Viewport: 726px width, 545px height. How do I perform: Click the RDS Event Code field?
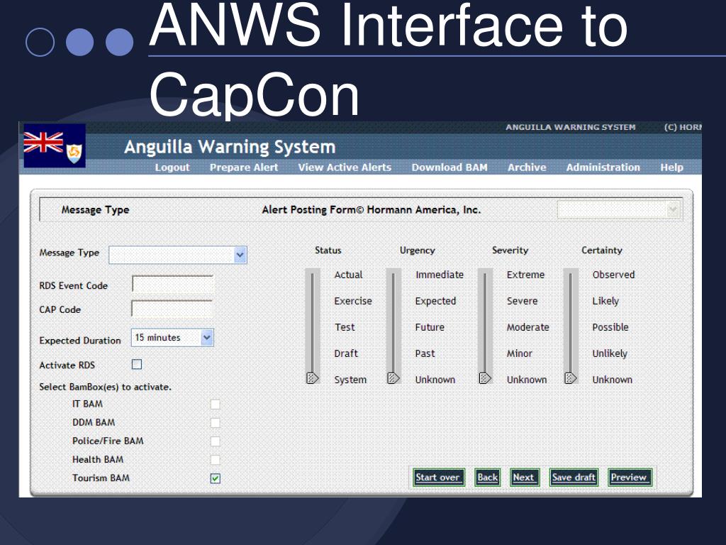click(173, 284)
